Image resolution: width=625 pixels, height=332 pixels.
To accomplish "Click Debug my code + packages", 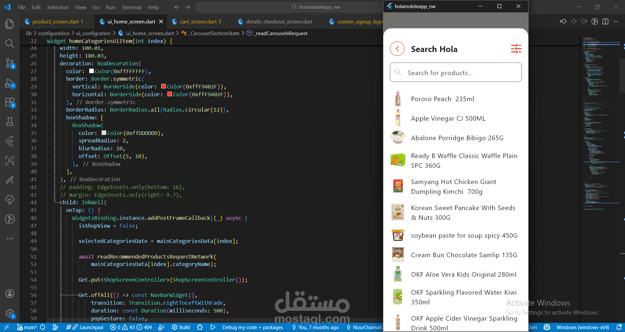I will coord(253,327).
